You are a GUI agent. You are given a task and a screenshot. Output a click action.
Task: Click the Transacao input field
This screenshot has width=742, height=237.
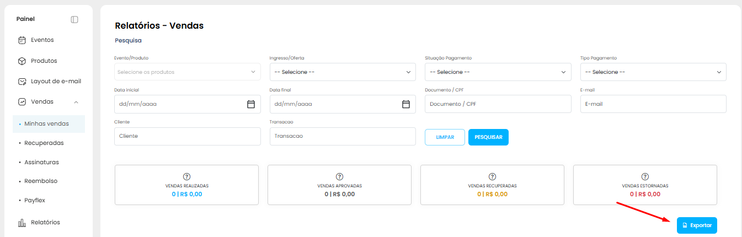(x=343, y=136)
